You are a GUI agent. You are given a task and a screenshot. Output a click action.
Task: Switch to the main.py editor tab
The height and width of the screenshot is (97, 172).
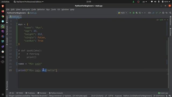(x=15, y=16)
